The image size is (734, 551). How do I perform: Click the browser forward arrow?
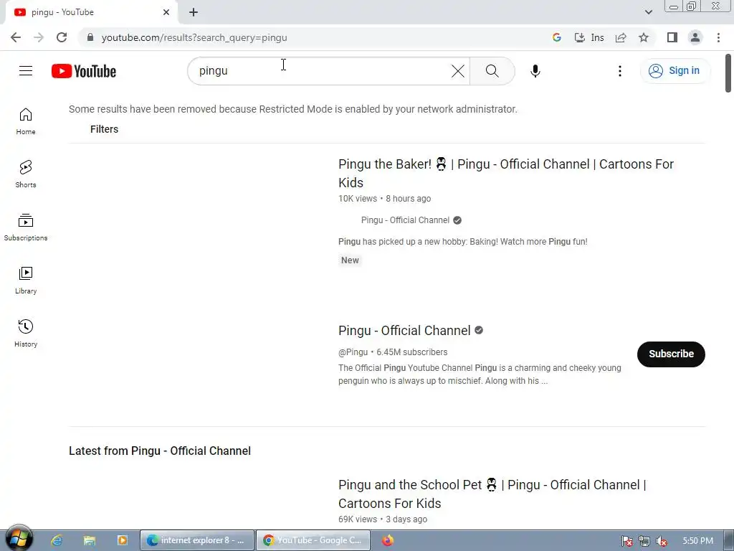39,37
